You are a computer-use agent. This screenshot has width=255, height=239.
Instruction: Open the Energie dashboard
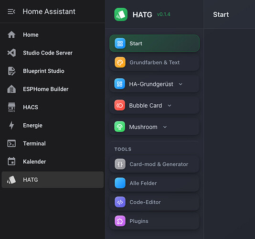53,125
